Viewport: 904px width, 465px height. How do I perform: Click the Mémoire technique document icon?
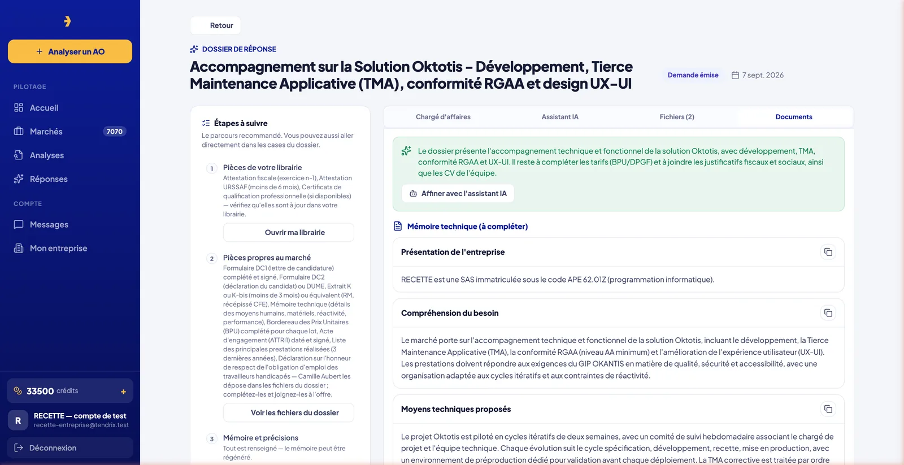[398, 226]
